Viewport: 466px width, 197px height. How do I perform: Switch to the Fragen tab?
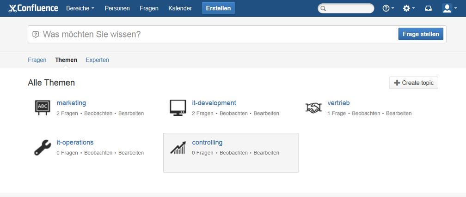[37, 60]
